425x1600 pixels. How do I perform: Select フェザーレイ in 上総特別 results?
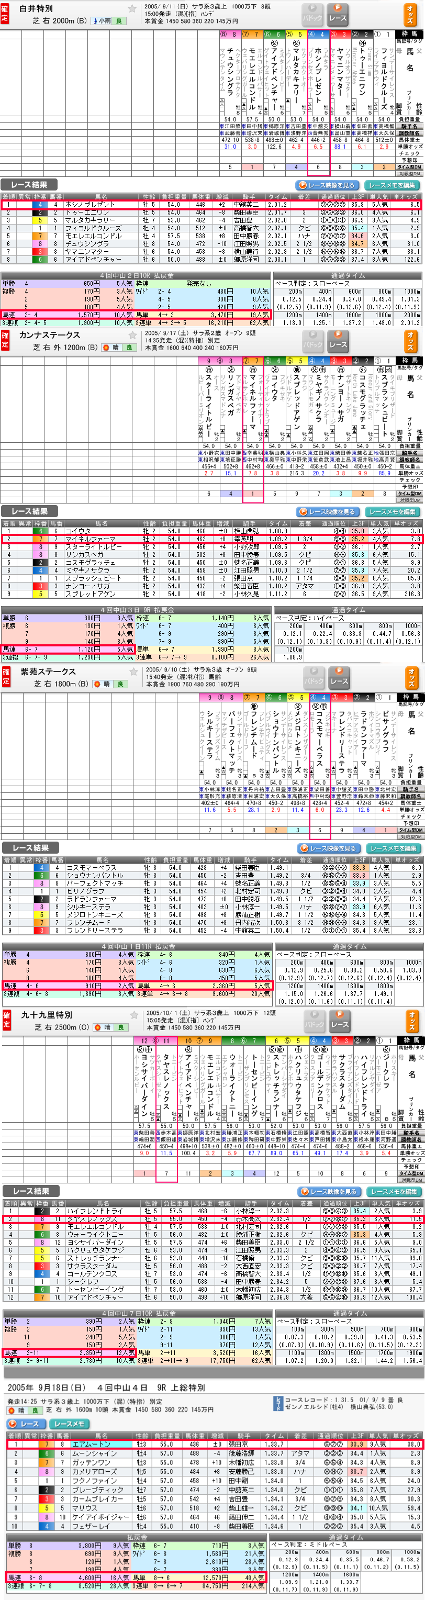click(90, 1526)
